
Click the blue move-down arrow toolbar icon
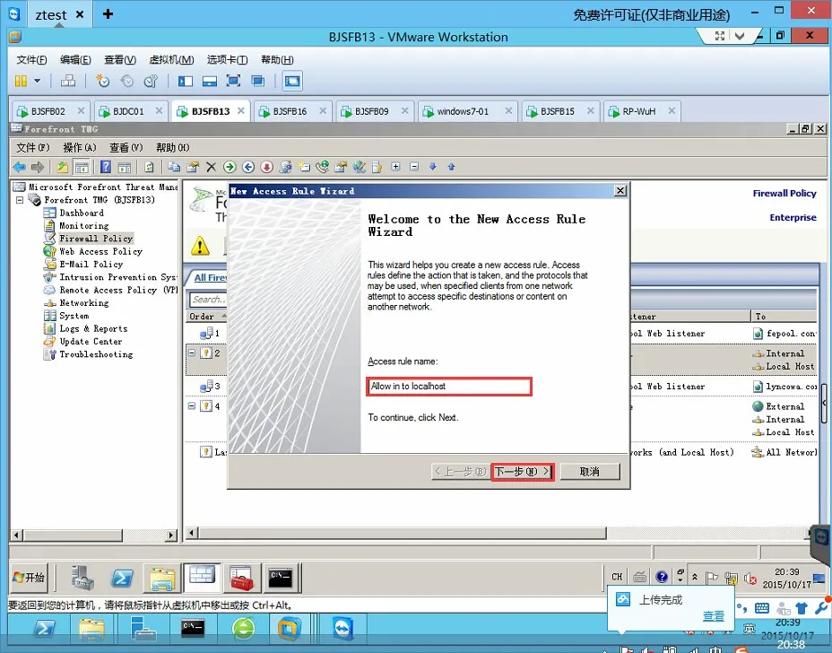pyautogui.click(x=433, y=167)
